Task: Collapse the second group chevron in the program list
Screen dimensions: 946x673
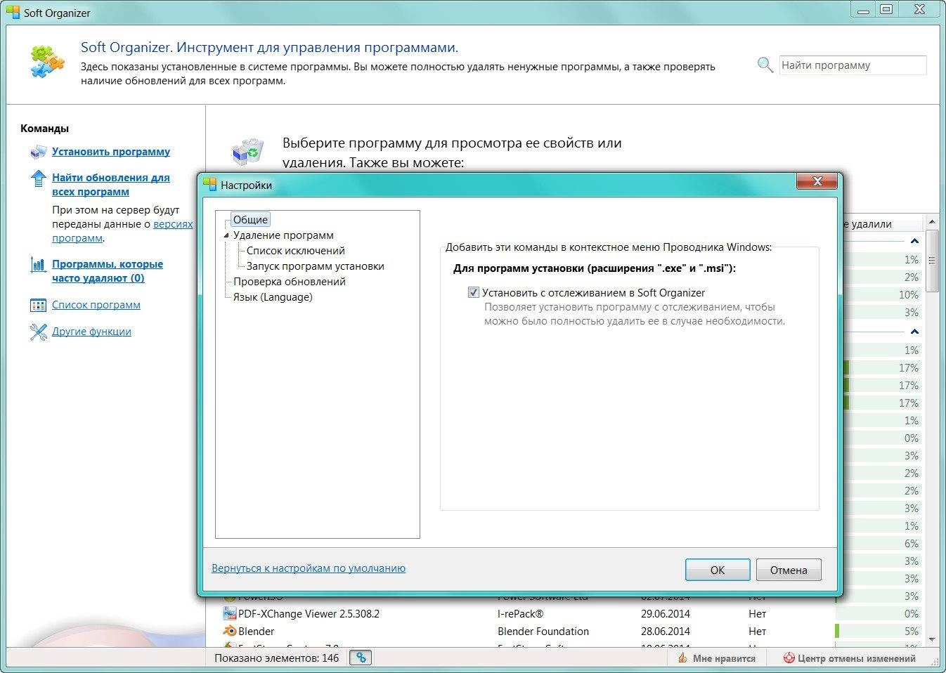Action: tap(914, 331)
